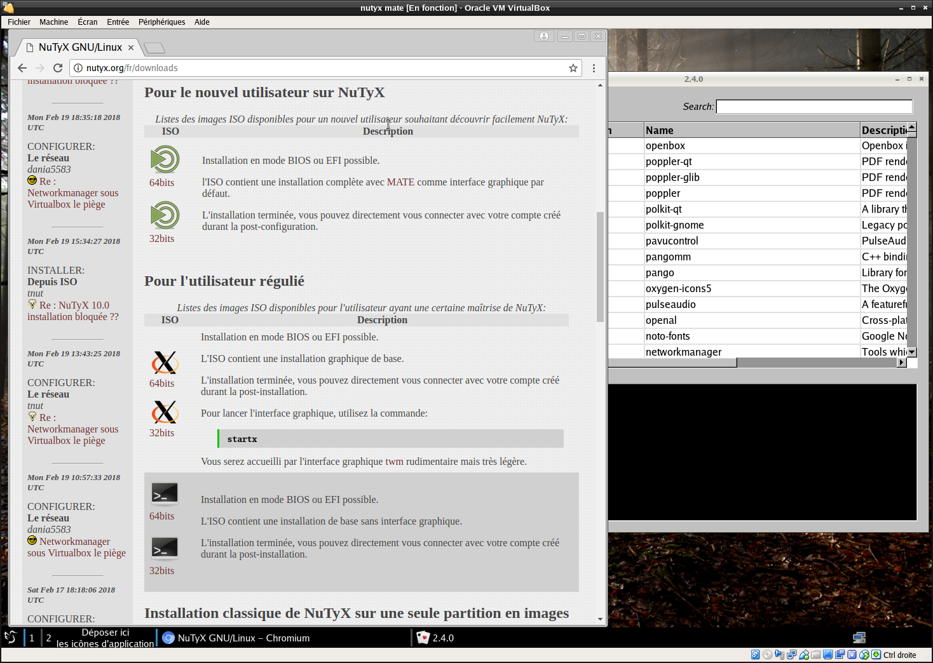Switch to workspace 2
Viewport: 933px width, 663px height.
(x=48, y=638)
